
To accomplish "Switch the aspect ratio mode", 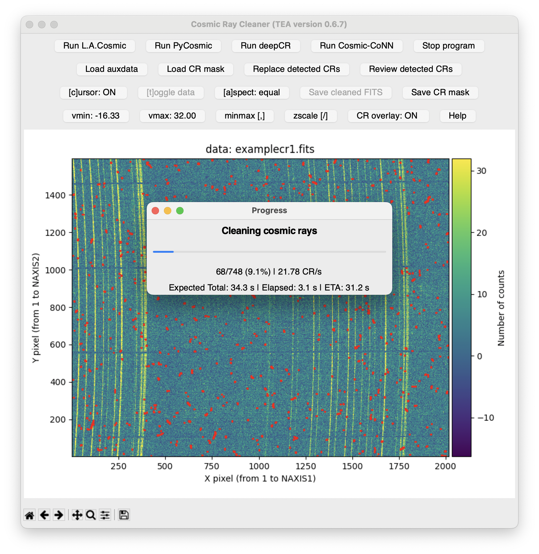I will (x=252, y=92).
